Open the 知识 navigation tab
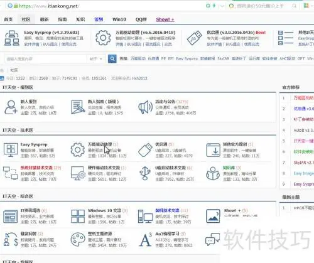The width and height of the screenshot is (314, 263). pos(80,19)
